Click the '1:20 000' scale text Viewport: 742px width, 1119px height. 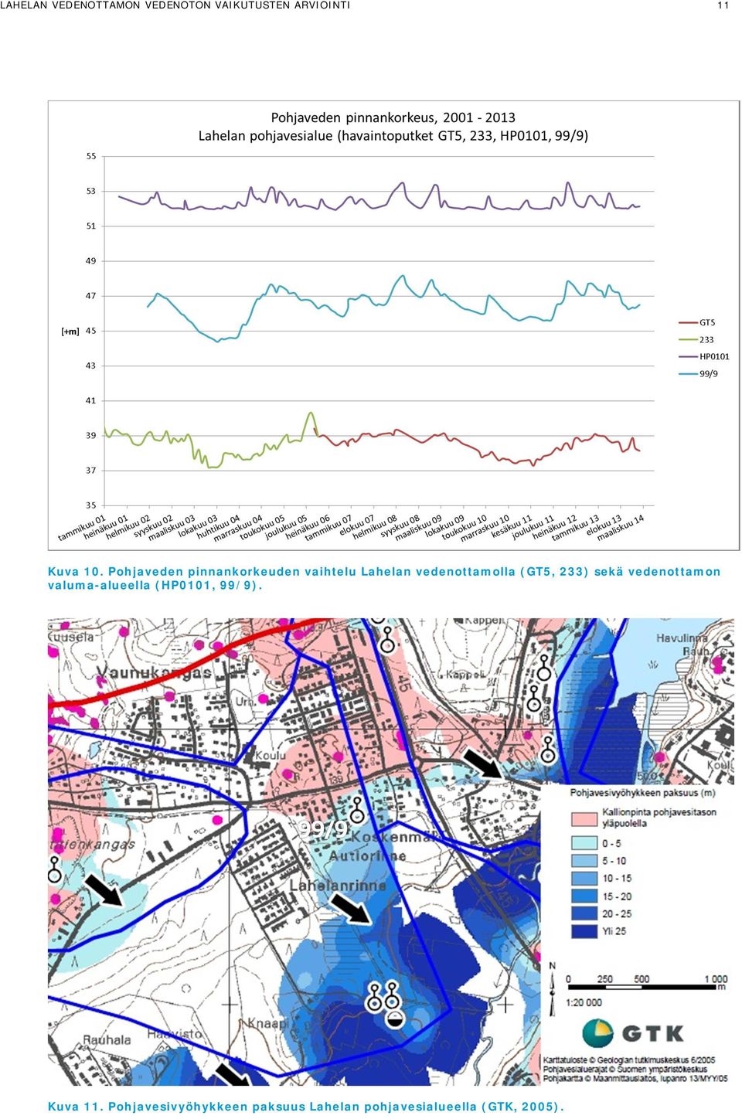click(x=584, y=1002)
